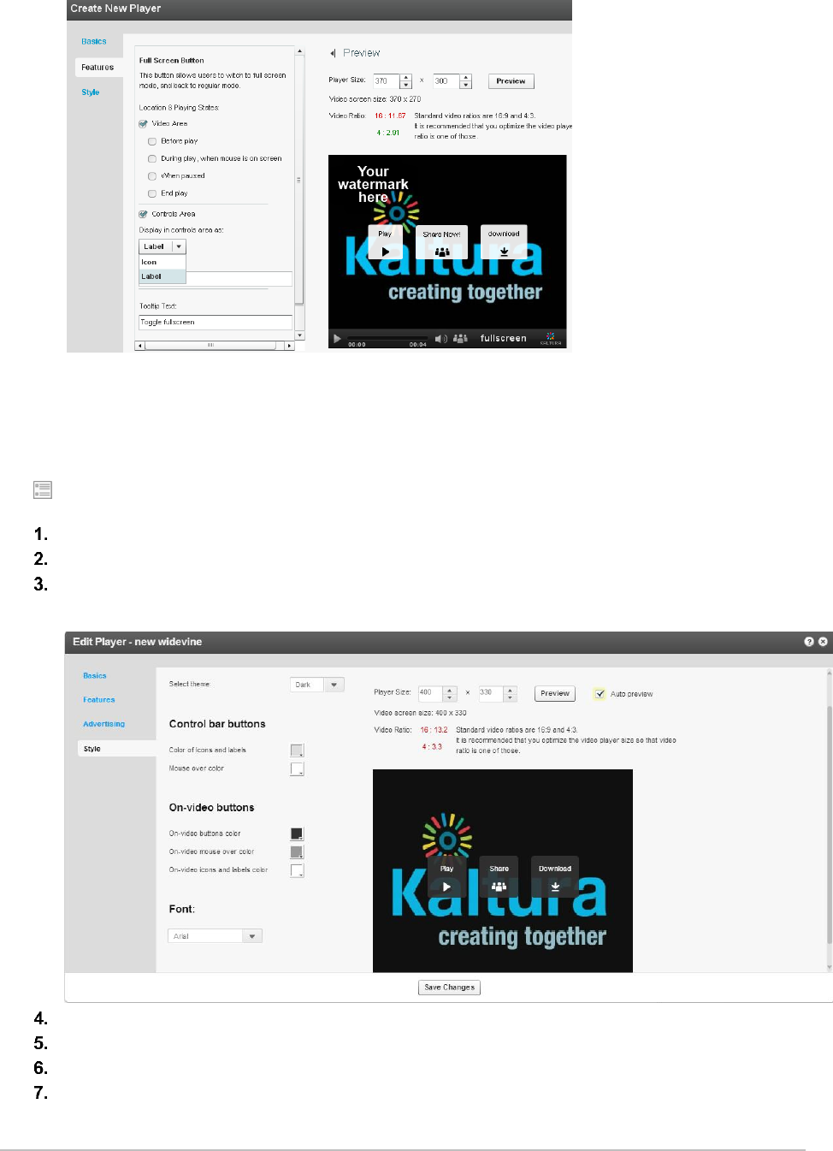Screen dimensions: 833x1151
Task: Click the Kaltura logo in the player control bar
Action: tap(551, 339)
